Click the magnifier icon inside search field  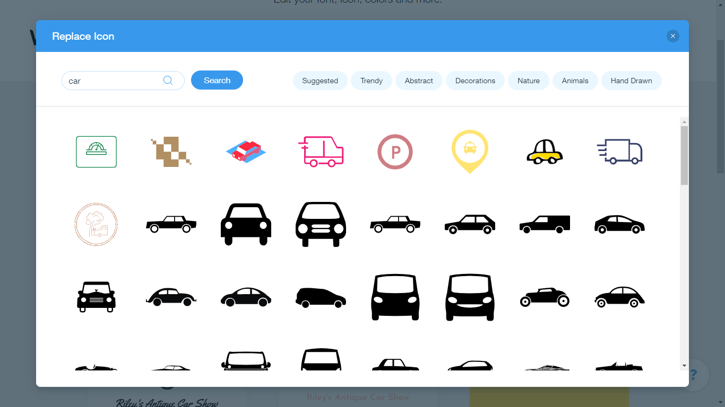click(168, 81)
